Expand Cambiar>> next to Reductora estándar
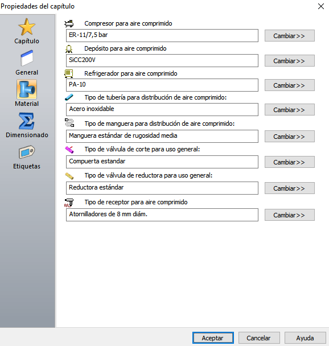The height and width of the screenshot is (346, 329). pos(290,188)
